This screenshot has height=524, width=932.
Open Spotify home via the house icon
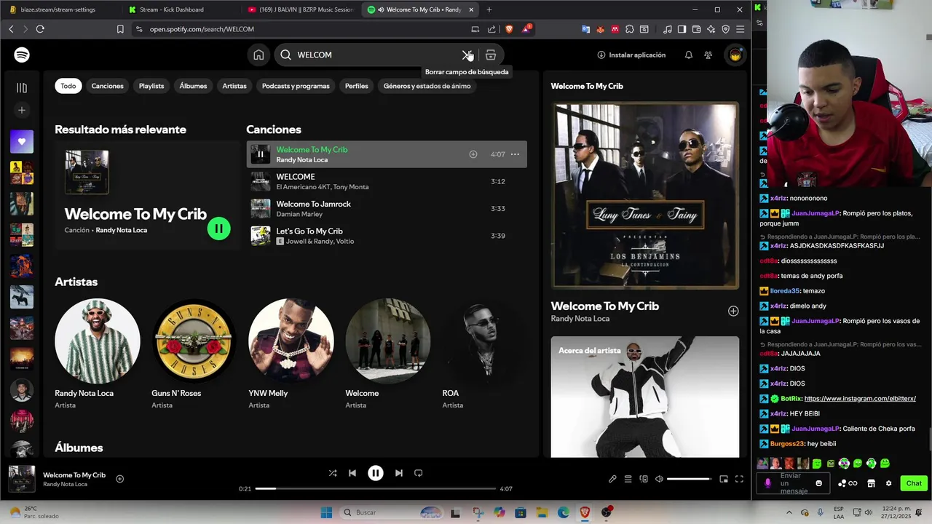258,55
